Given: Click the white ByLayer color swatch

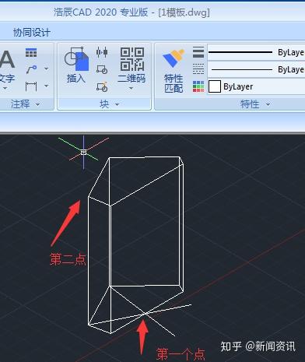Looking at the screenshot, I should pos(215,86).
